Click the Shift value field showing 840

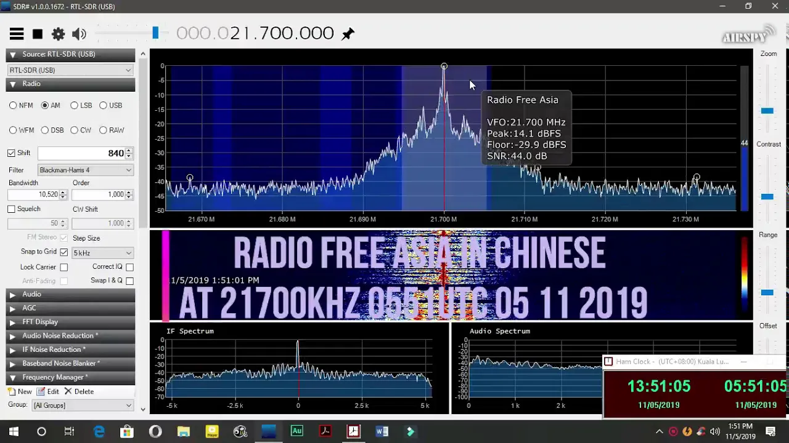pyautogui.click(x=81, y=153)
